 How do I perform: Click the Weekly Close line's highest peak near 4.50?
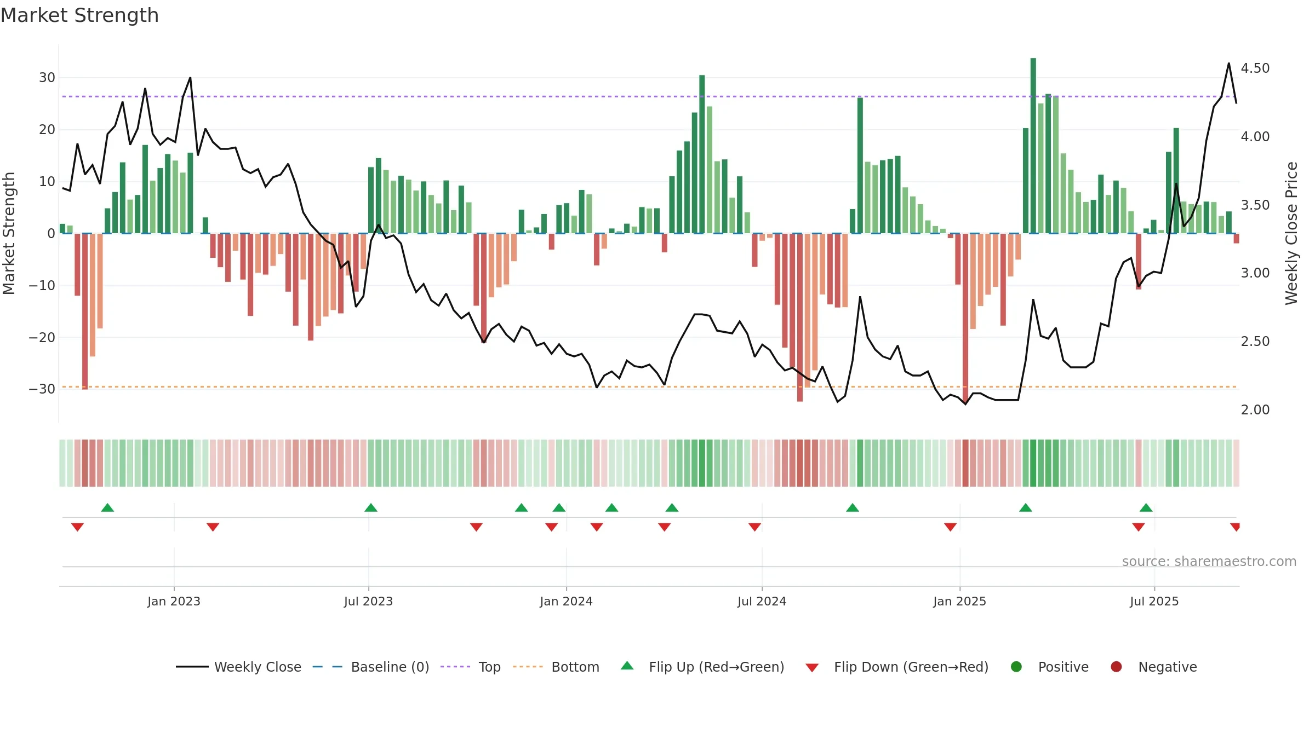(x=1229, y=63)
